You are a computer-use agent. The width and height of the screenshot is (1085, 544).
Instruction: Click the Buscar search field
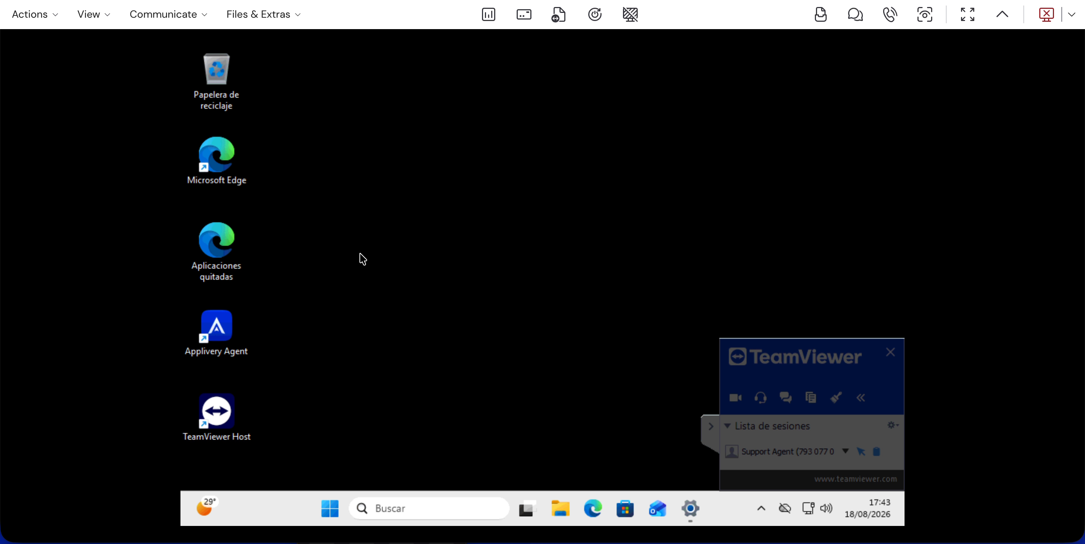coord(429,509)
